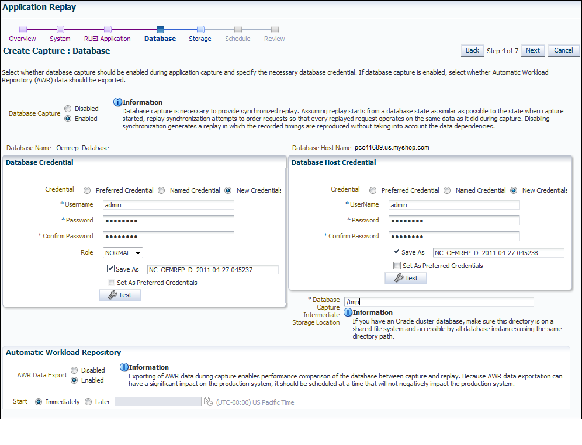Click the RUEI Application step marker square
This screenshot has width=582, height=445.
click(108, 29)
